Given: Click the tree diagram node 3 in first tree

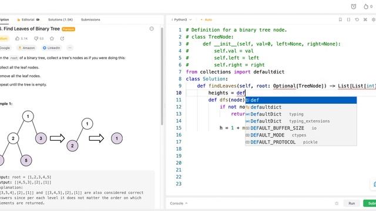Looking at the screenshot, I should [x=41, y=138].
